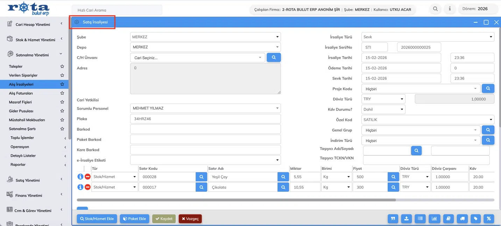Toggle favorite star for Alış Faturaları
The image size is (501, 226).
pos(62,93)
